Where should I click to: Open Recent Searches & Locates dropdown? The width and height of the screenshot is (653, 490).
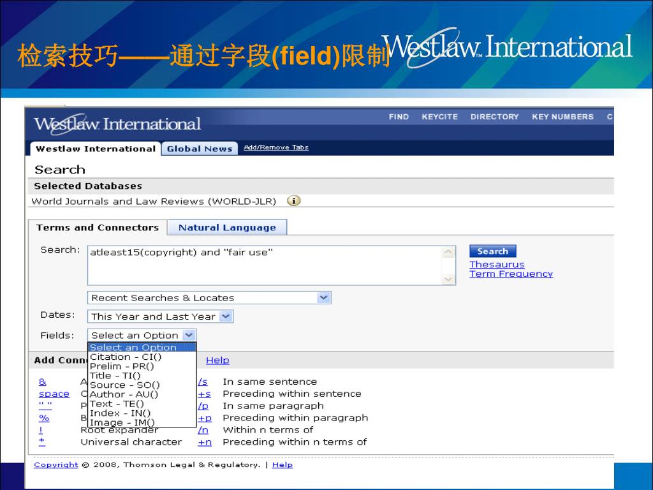point(323,298)
